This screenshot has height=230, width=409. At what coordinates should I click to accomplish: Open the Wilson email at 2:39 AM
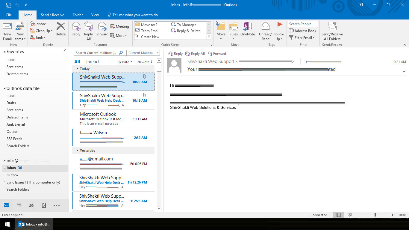[x=113, y=137]
